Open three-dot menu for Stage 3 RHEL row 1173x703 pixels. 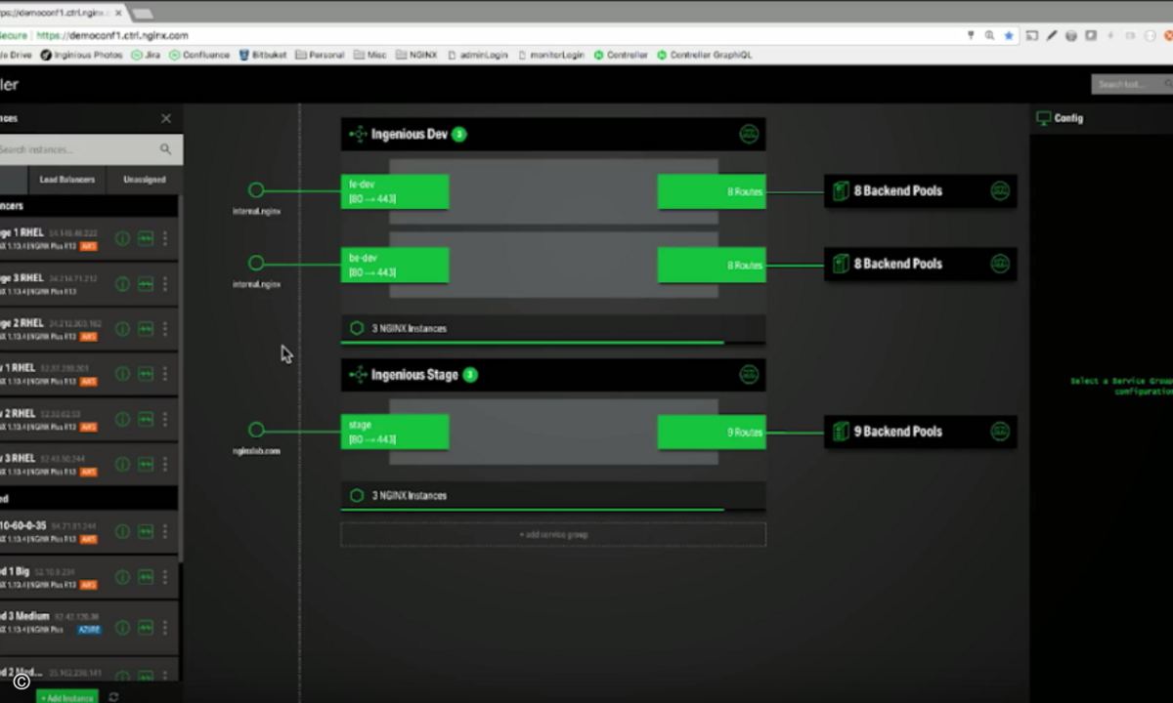click(165, 283)
